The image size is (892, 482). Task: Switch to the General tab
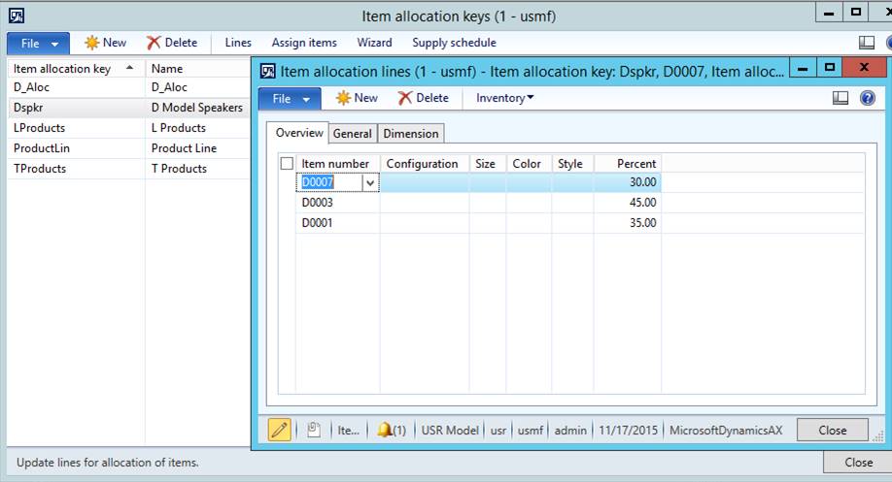coord(352,134)
